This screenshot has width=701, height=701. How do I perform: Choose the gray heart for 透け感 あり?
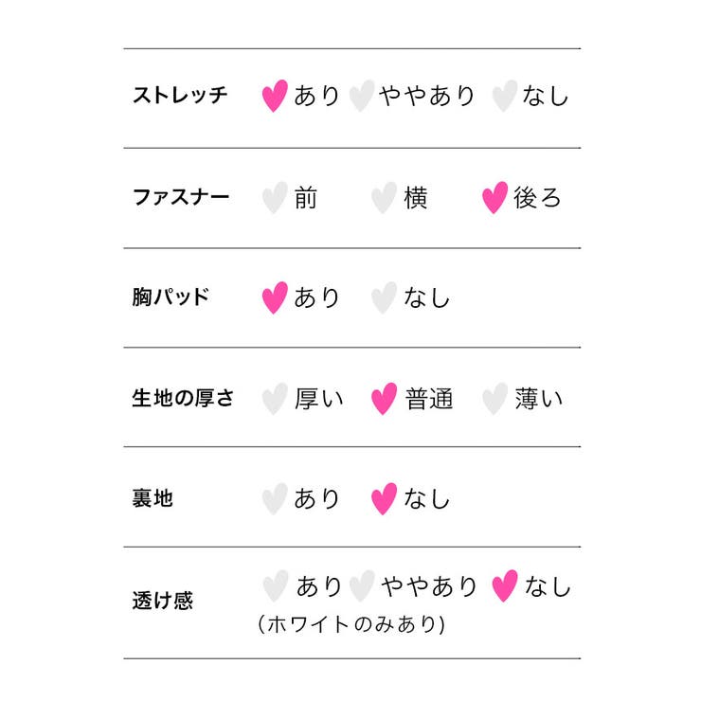coord(274,586)
